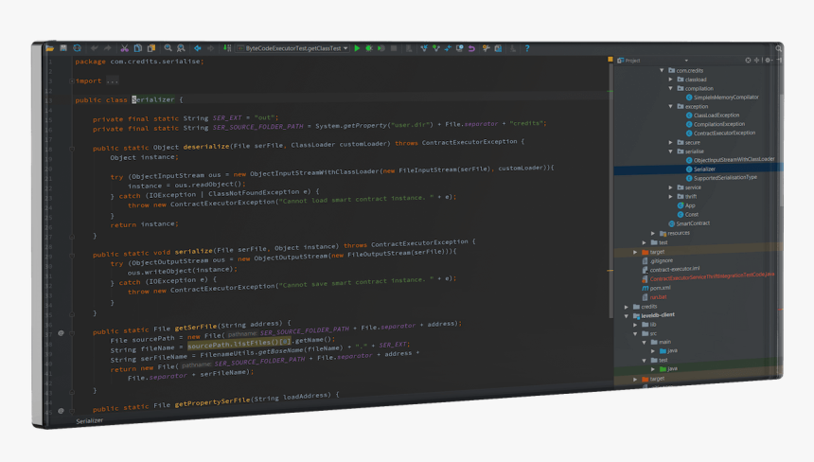Select SupportedSerialisationType in the tree

(x=725, y=178)
